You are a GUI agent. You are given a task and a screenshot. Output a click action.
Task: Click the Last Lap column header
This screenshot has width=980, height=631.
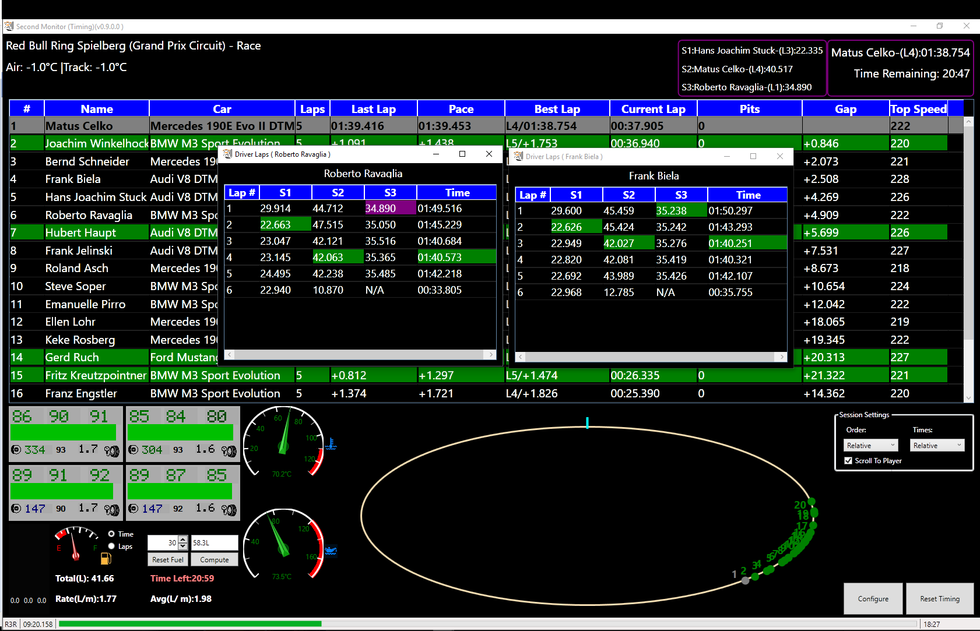374,109
